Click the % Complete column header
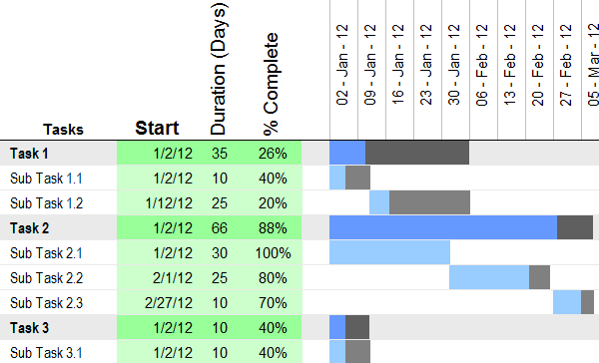 coord(272,84)
